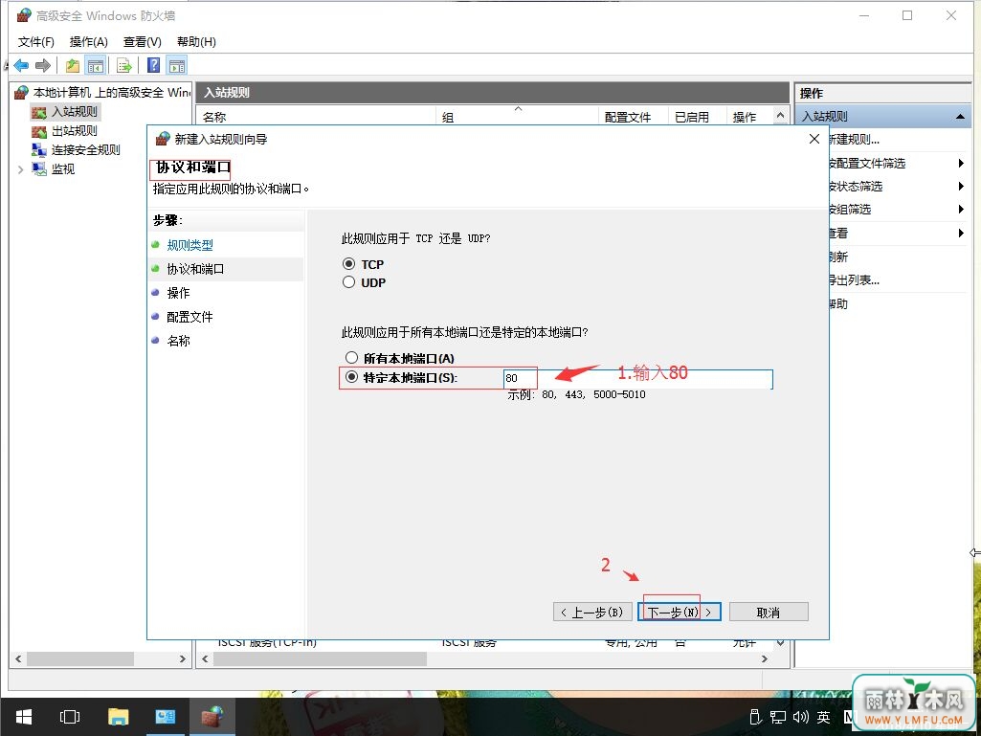Select 连接安全规则 in the console tree
Image resolution: width=981 pixels, height=736 pixels.
coord(86,149)
